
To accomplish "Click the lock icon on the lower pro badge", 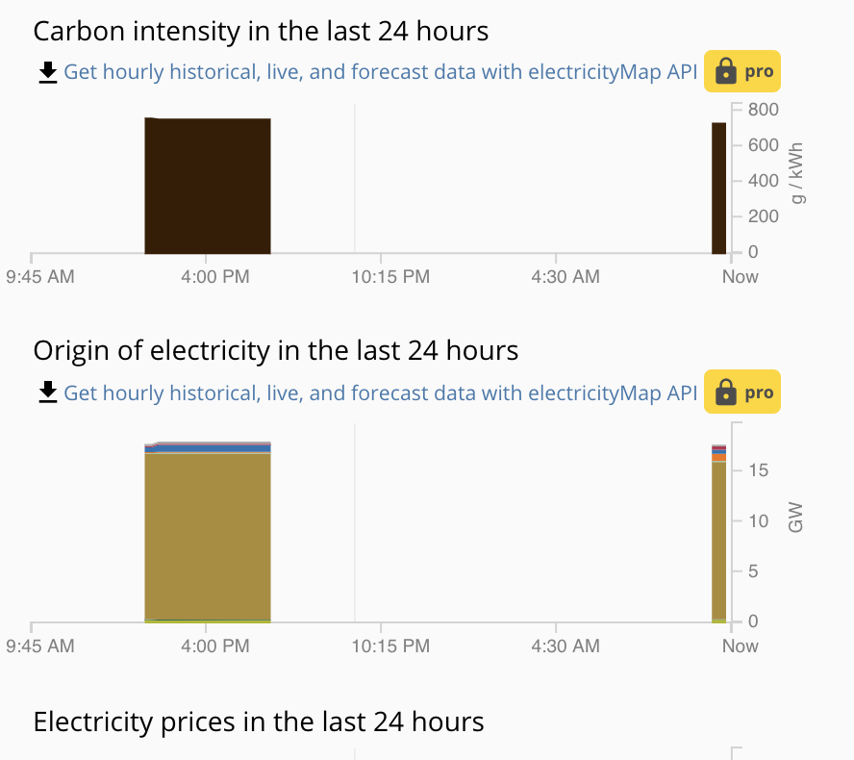I will 725,392.
